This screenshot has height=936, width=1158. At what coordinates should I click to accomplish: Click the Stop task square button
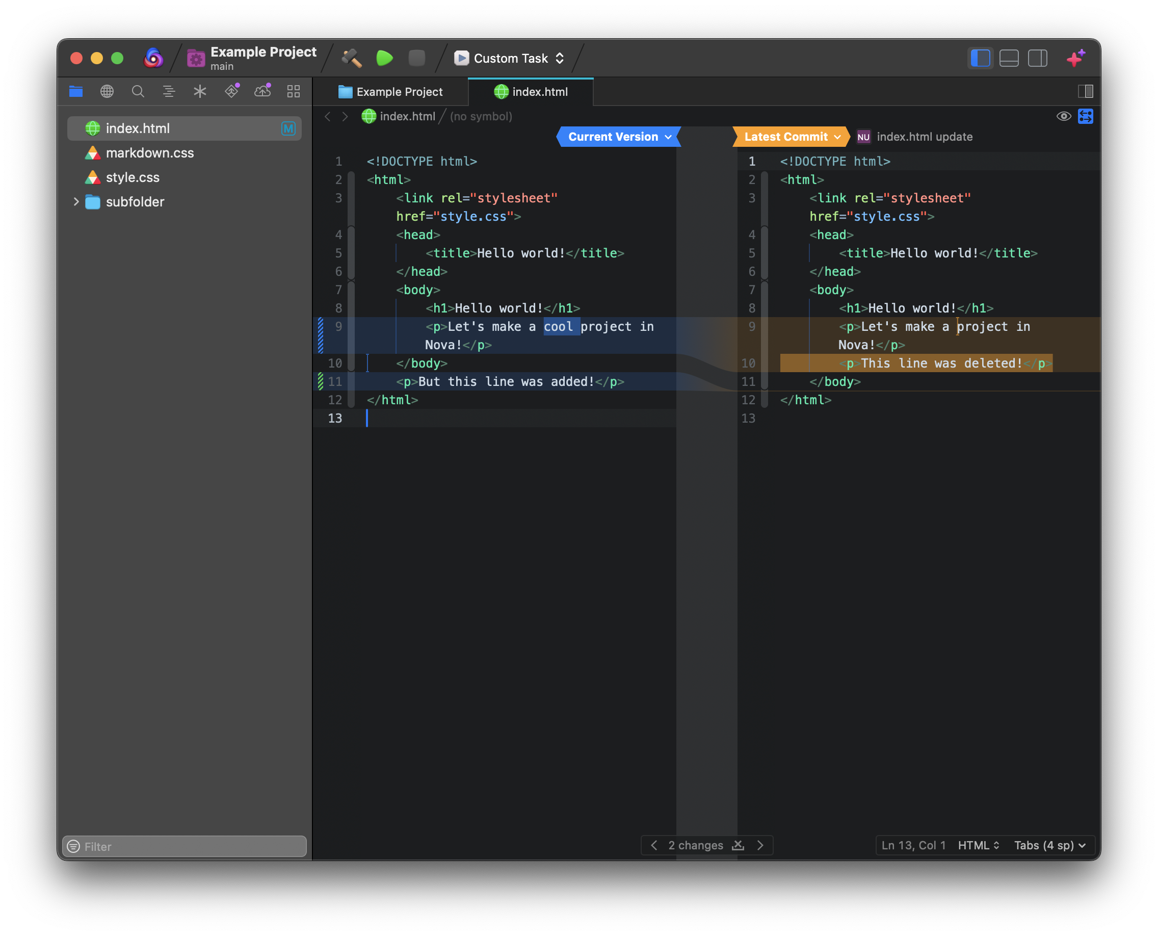point(417,58)
